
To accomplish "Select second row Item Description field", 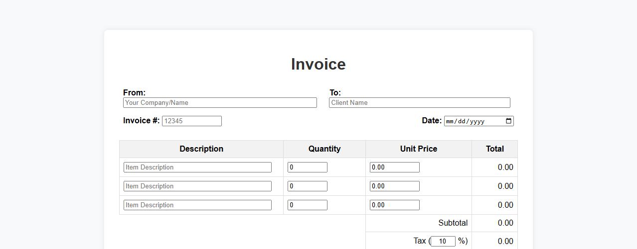I will (x=197, y=186).
